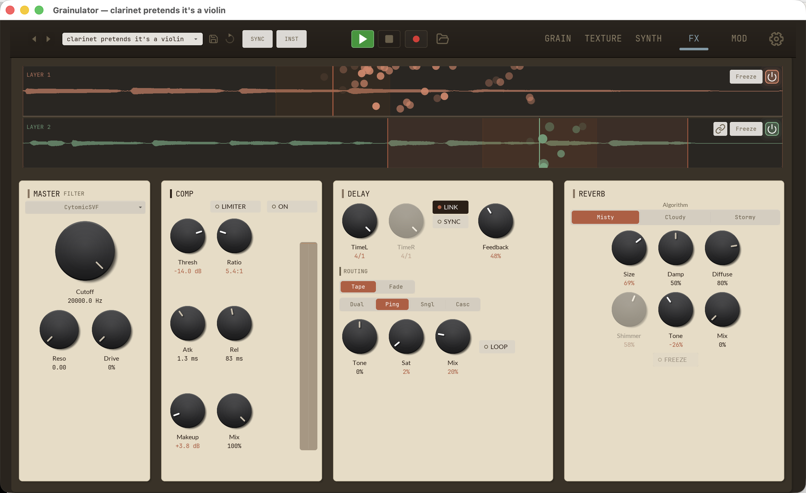Switch to the GRAIN tab
The image size is (806, 493).
558,39
